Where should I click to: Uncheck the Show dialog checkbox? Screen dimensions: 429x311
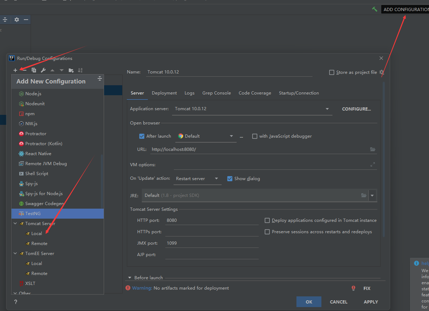tap(230, 179)
